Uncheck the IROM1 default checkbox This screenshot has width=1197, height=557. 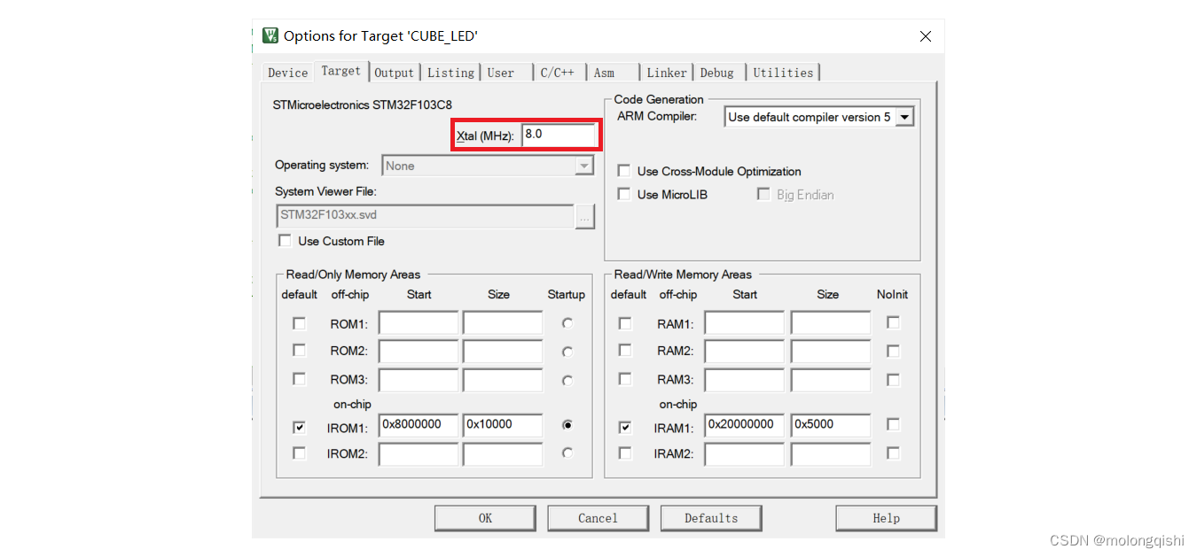pos(300,427)
